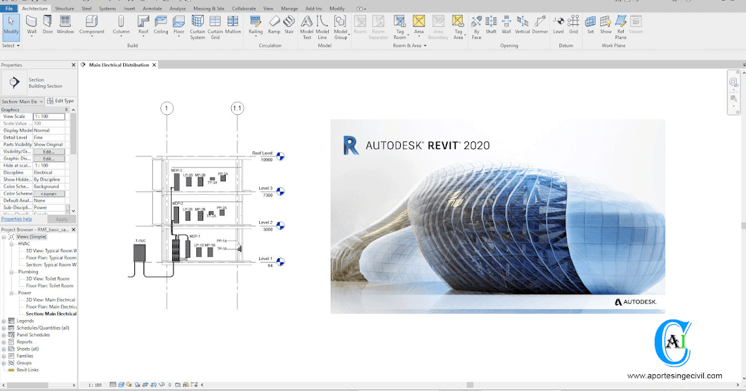Screen dimensions: 746x391
Task: Select the Component tool
Action: (92, 25)
